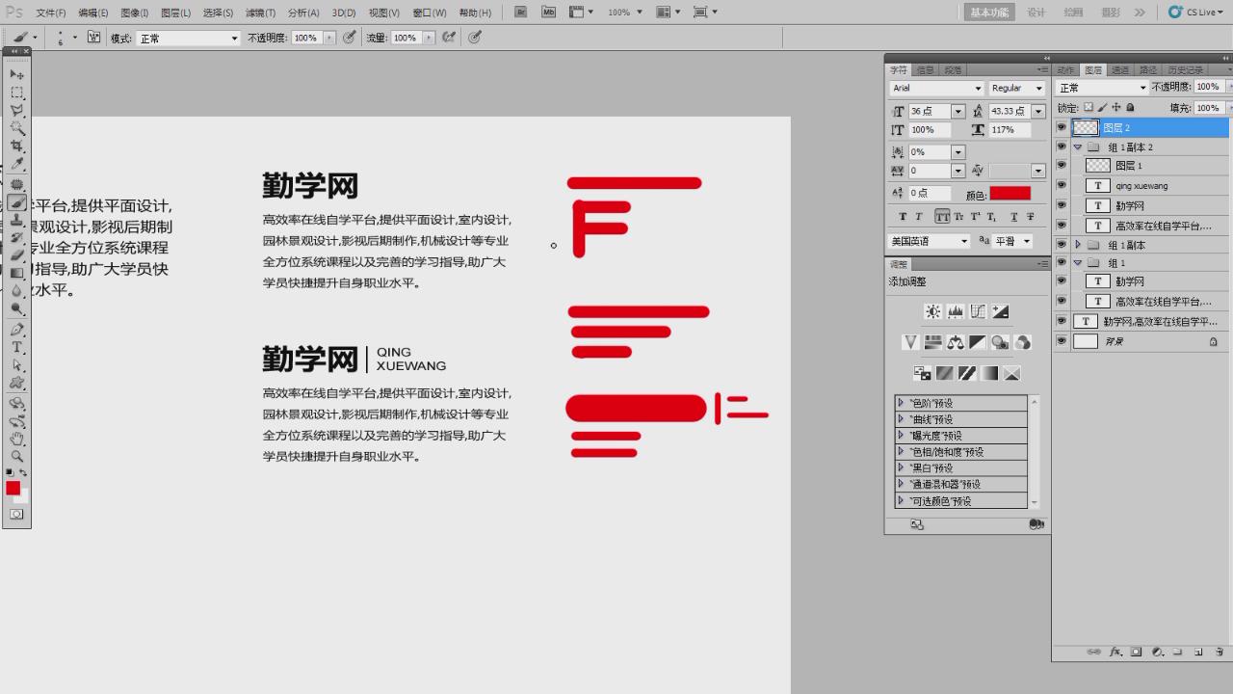Add a Levels adjustment

pos(955,311)
